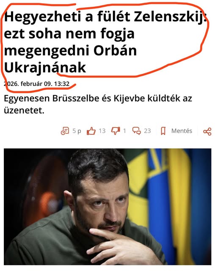This screenshot has height=271, width=215.
Task: Like the article with thumbs up icon
Action: pyautogui.click(x=91, y=131)
